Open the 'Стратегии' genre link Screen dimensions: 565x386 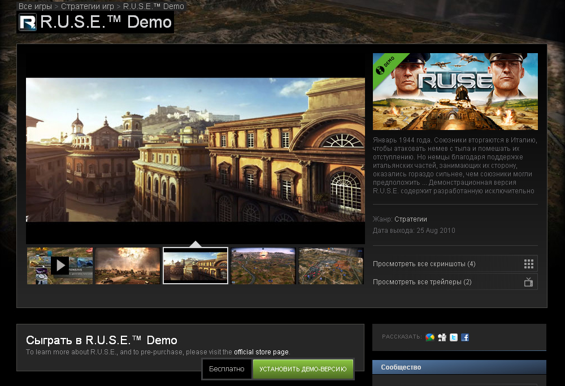[410, 219]
